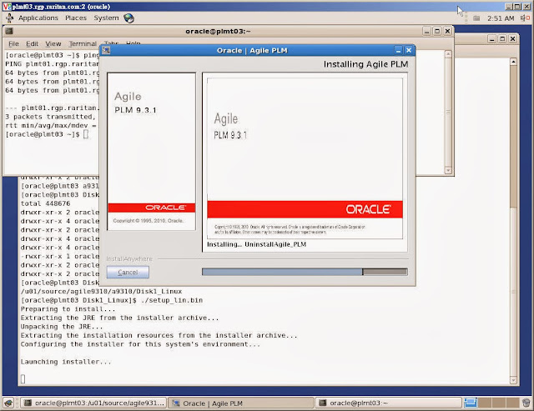The height and width of the screenshot is (411, 534).
Task: Open the Places menu
Action: (76, 18)
